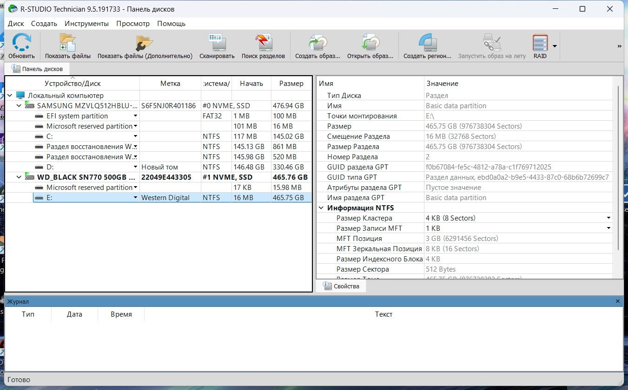Image resolution: width=628 pixels, height=390 pixels.
Task: Open the dropdown arrow beside C: partition
Action: coord(136,136)
